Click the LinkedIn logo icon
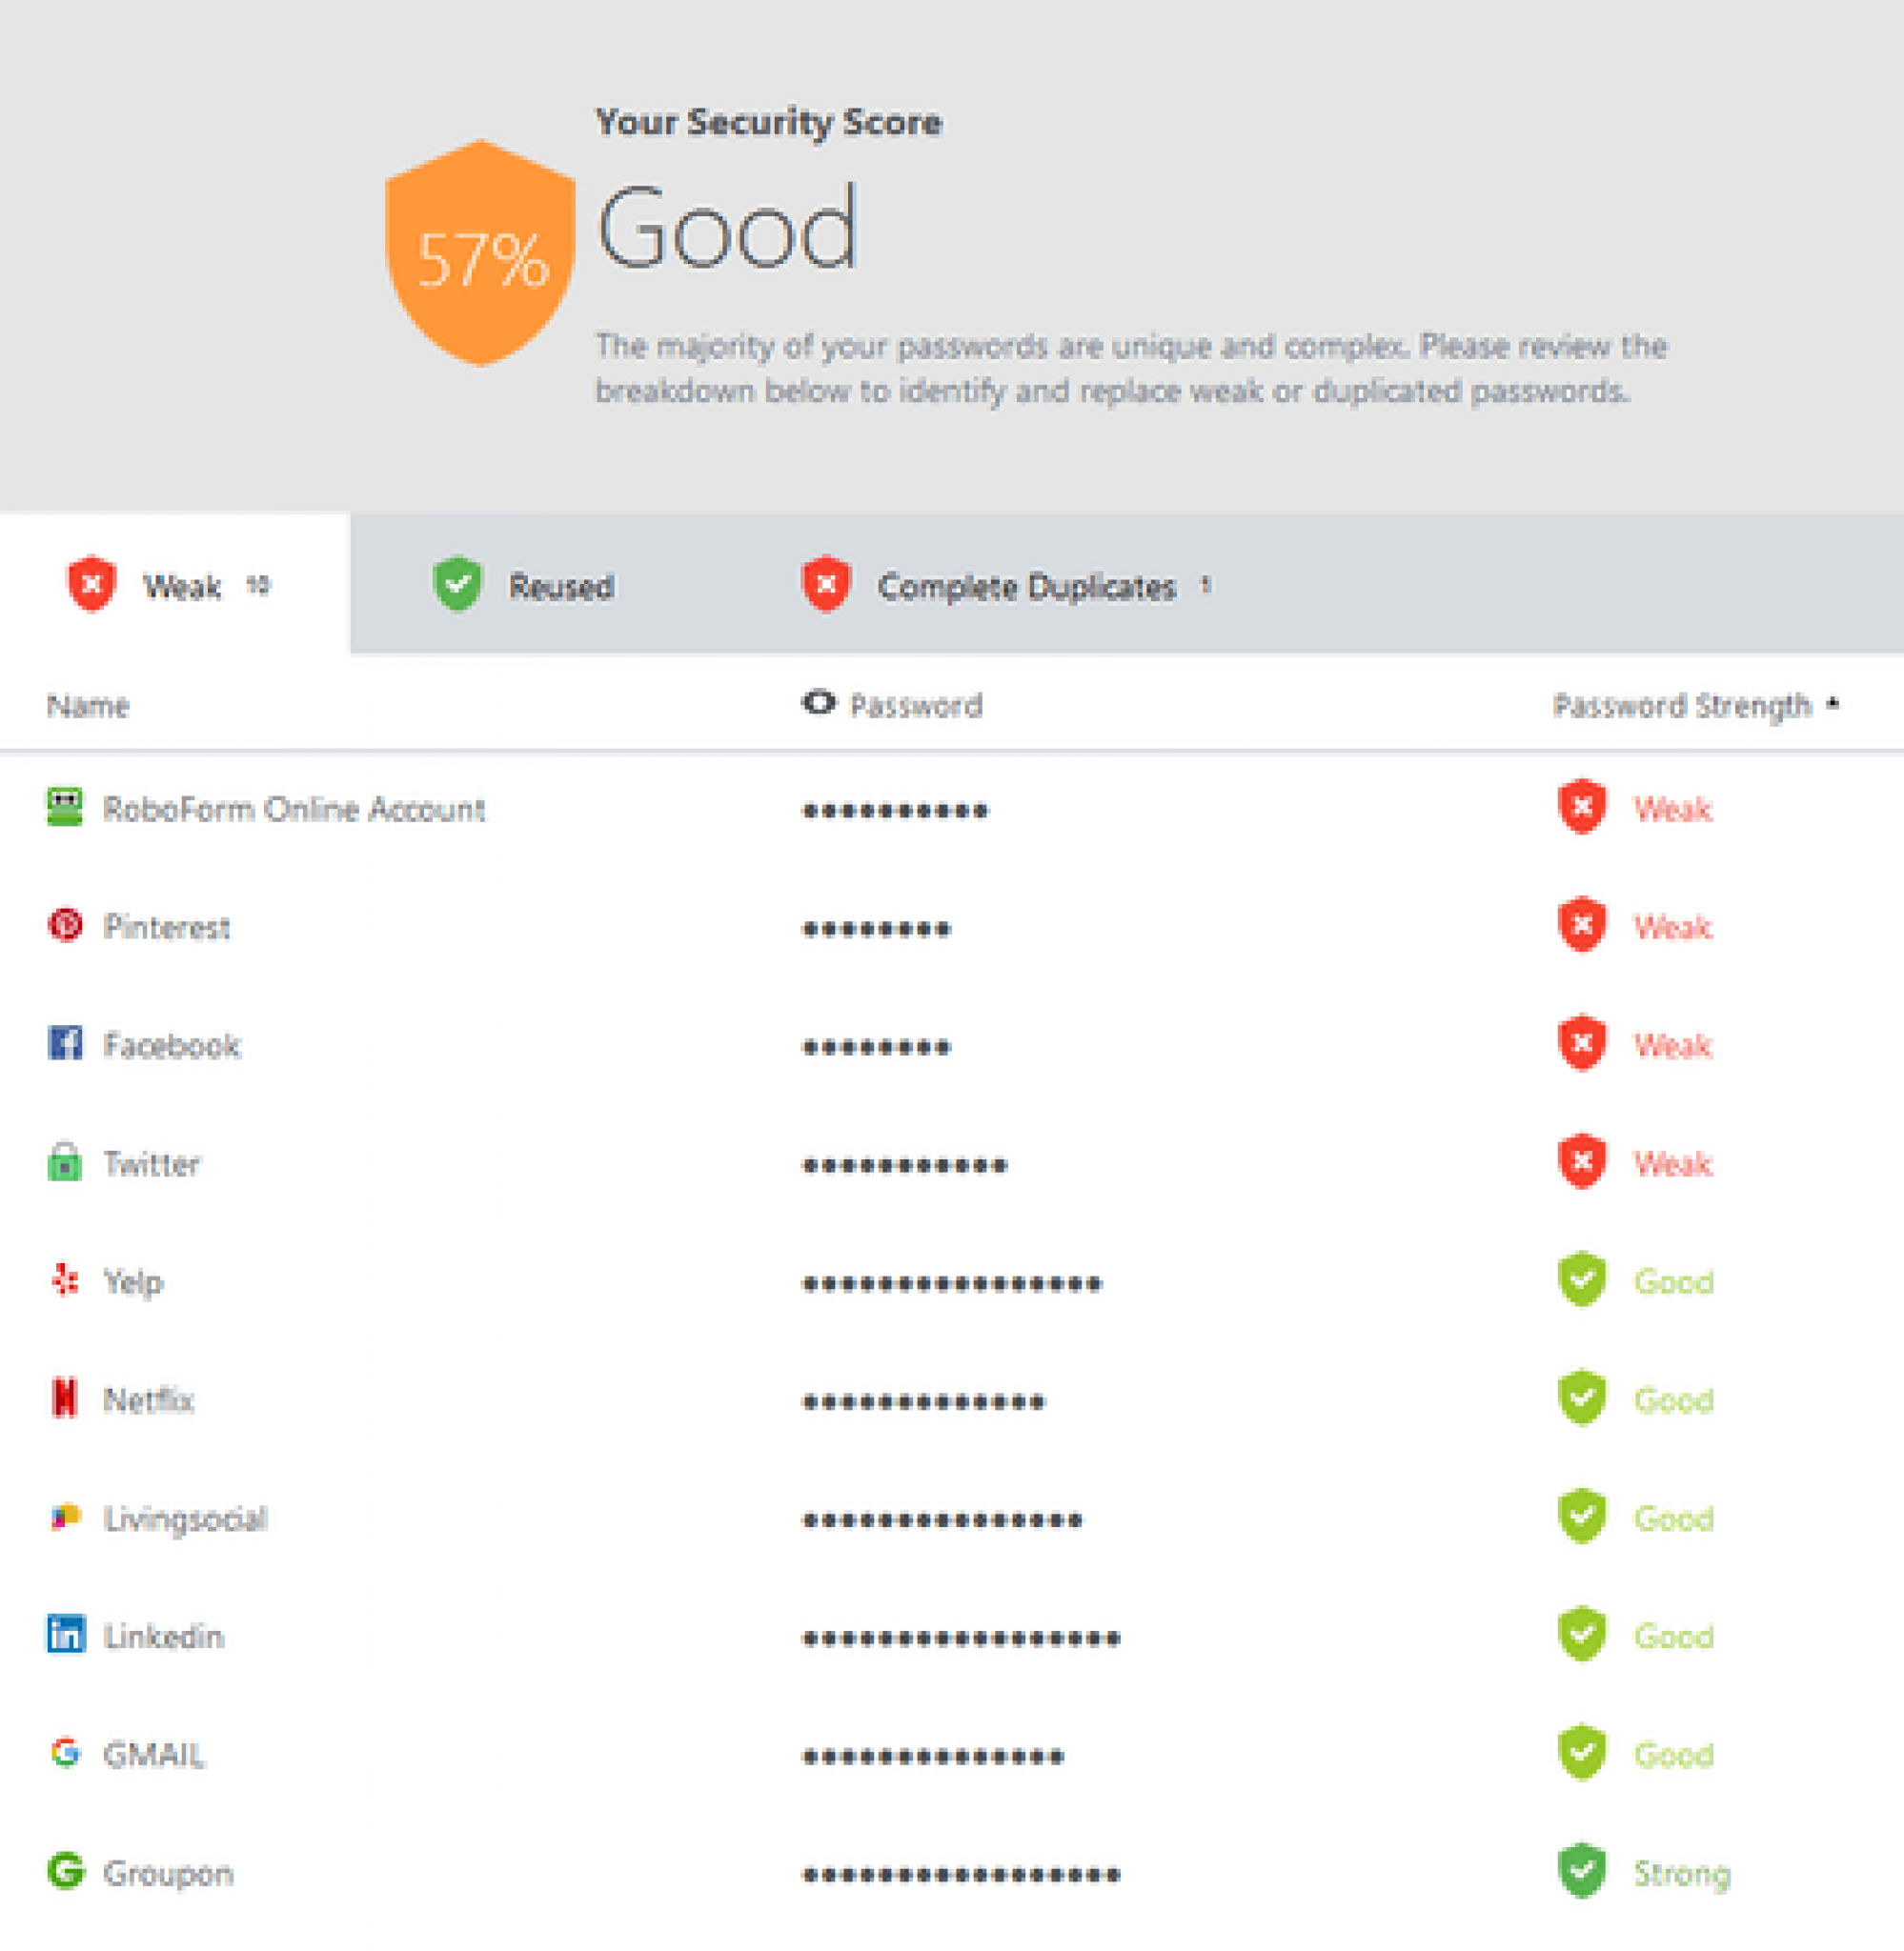The width and height of the screenshot is (1904, 1951). (x=66, y=1635)
